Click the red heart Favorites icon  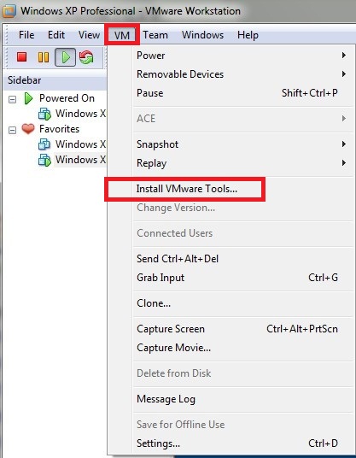coord(28,128)
